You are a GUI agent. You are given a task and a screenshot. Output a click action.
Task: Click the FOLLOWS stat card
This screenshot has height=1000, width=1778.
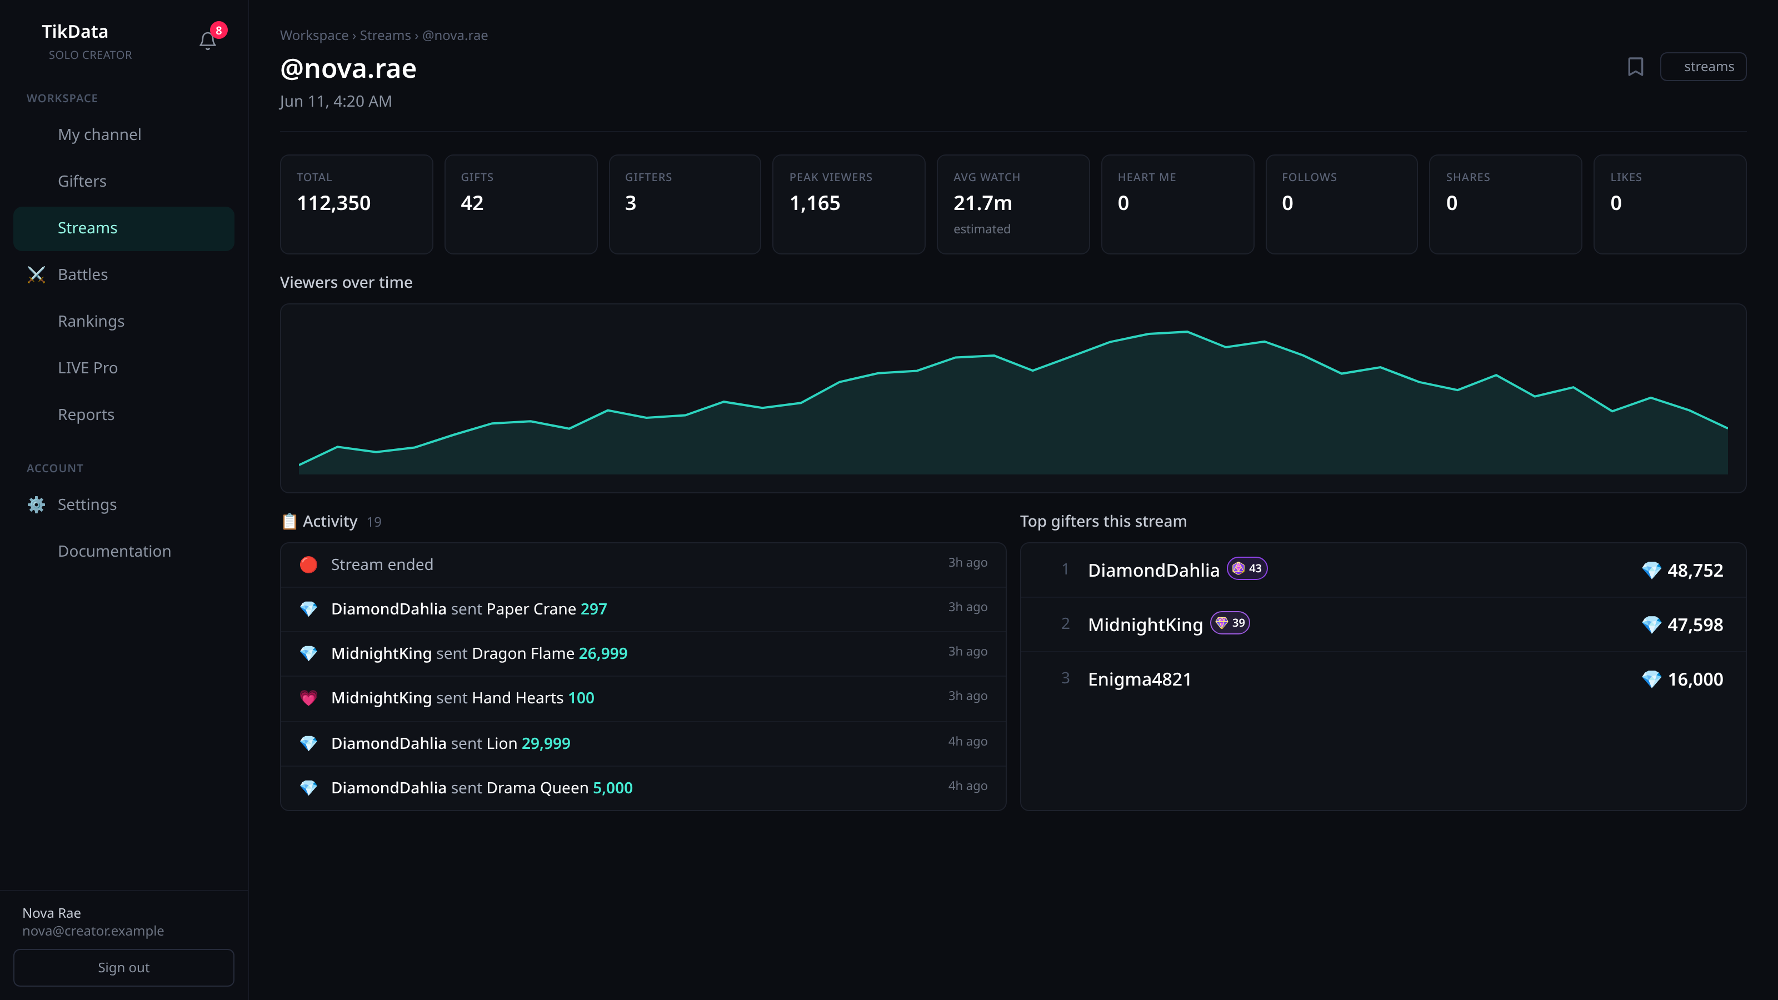1341,204
